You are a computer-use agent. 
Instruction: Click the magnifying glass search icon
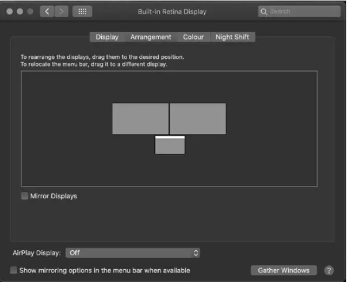click(x=263, y=12)
